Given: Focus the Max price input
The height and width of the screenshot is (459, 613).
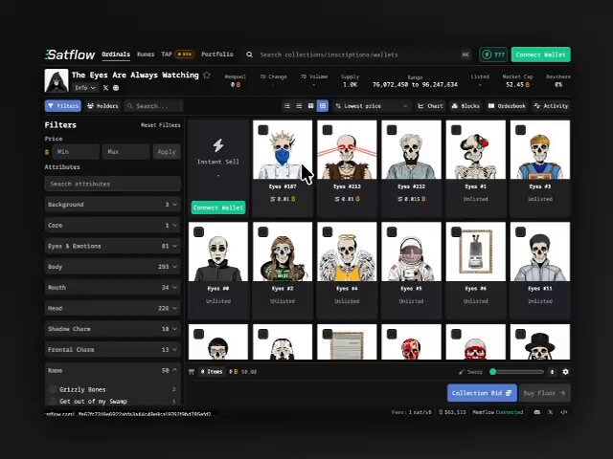Looking at the screenshot, I should [x=125, y=152].
